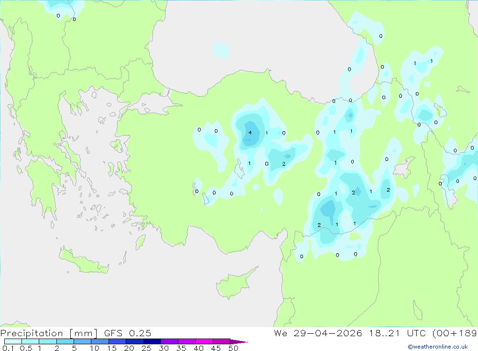Click the precipitation value '4' on the map
The image size is (478, 351).
(250, 133)
